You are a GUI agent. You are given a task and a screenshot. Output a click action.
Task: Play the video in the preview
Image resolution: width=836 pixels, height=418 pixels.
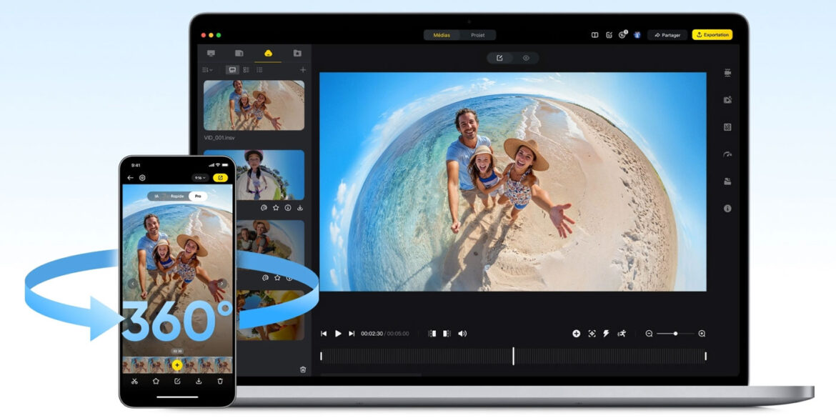point(338,334)
